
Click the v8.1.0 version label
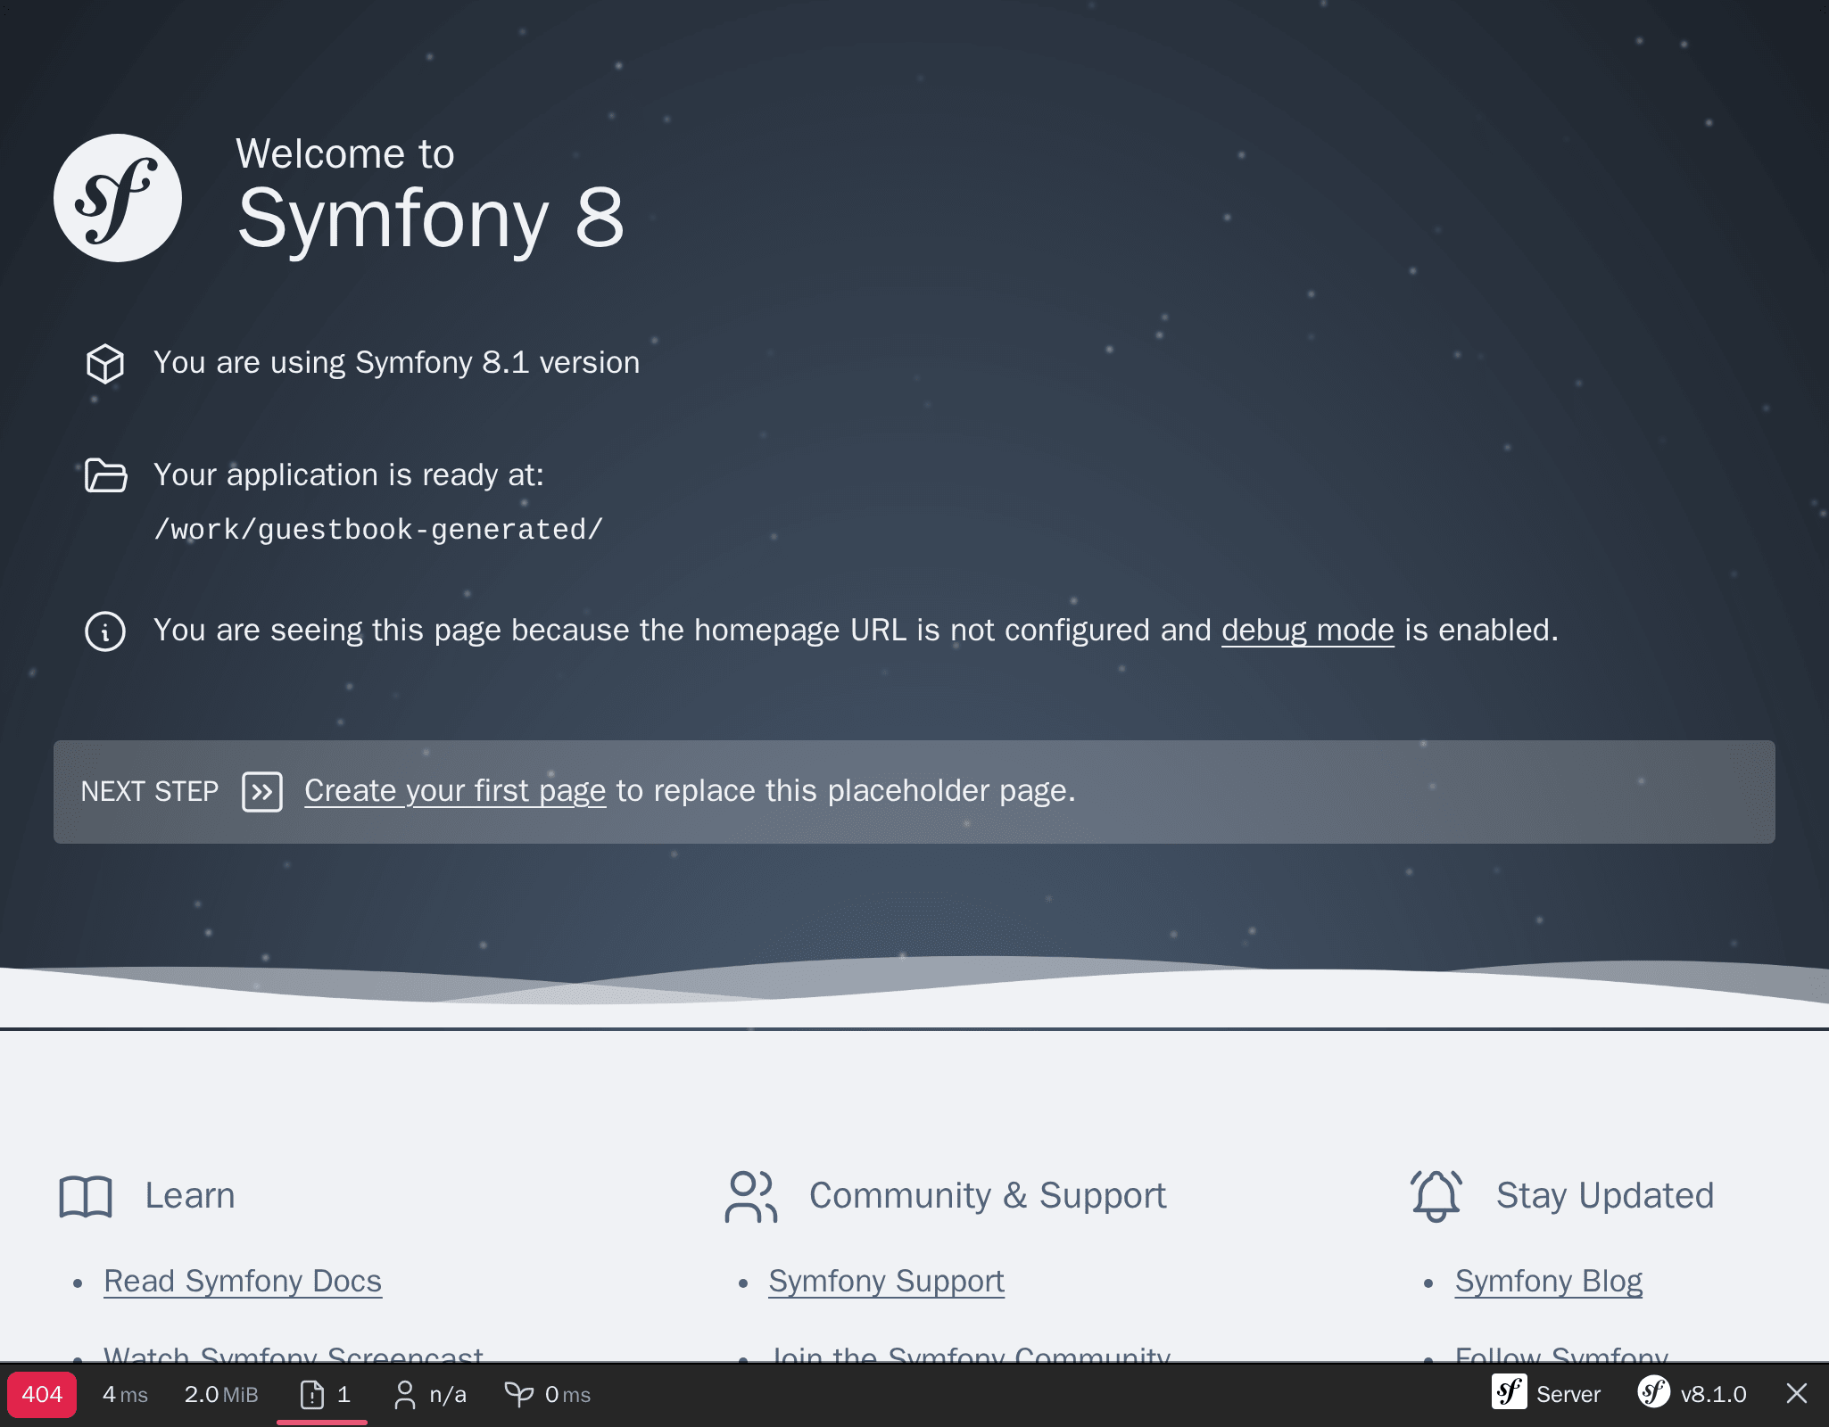[1714, 1394]
